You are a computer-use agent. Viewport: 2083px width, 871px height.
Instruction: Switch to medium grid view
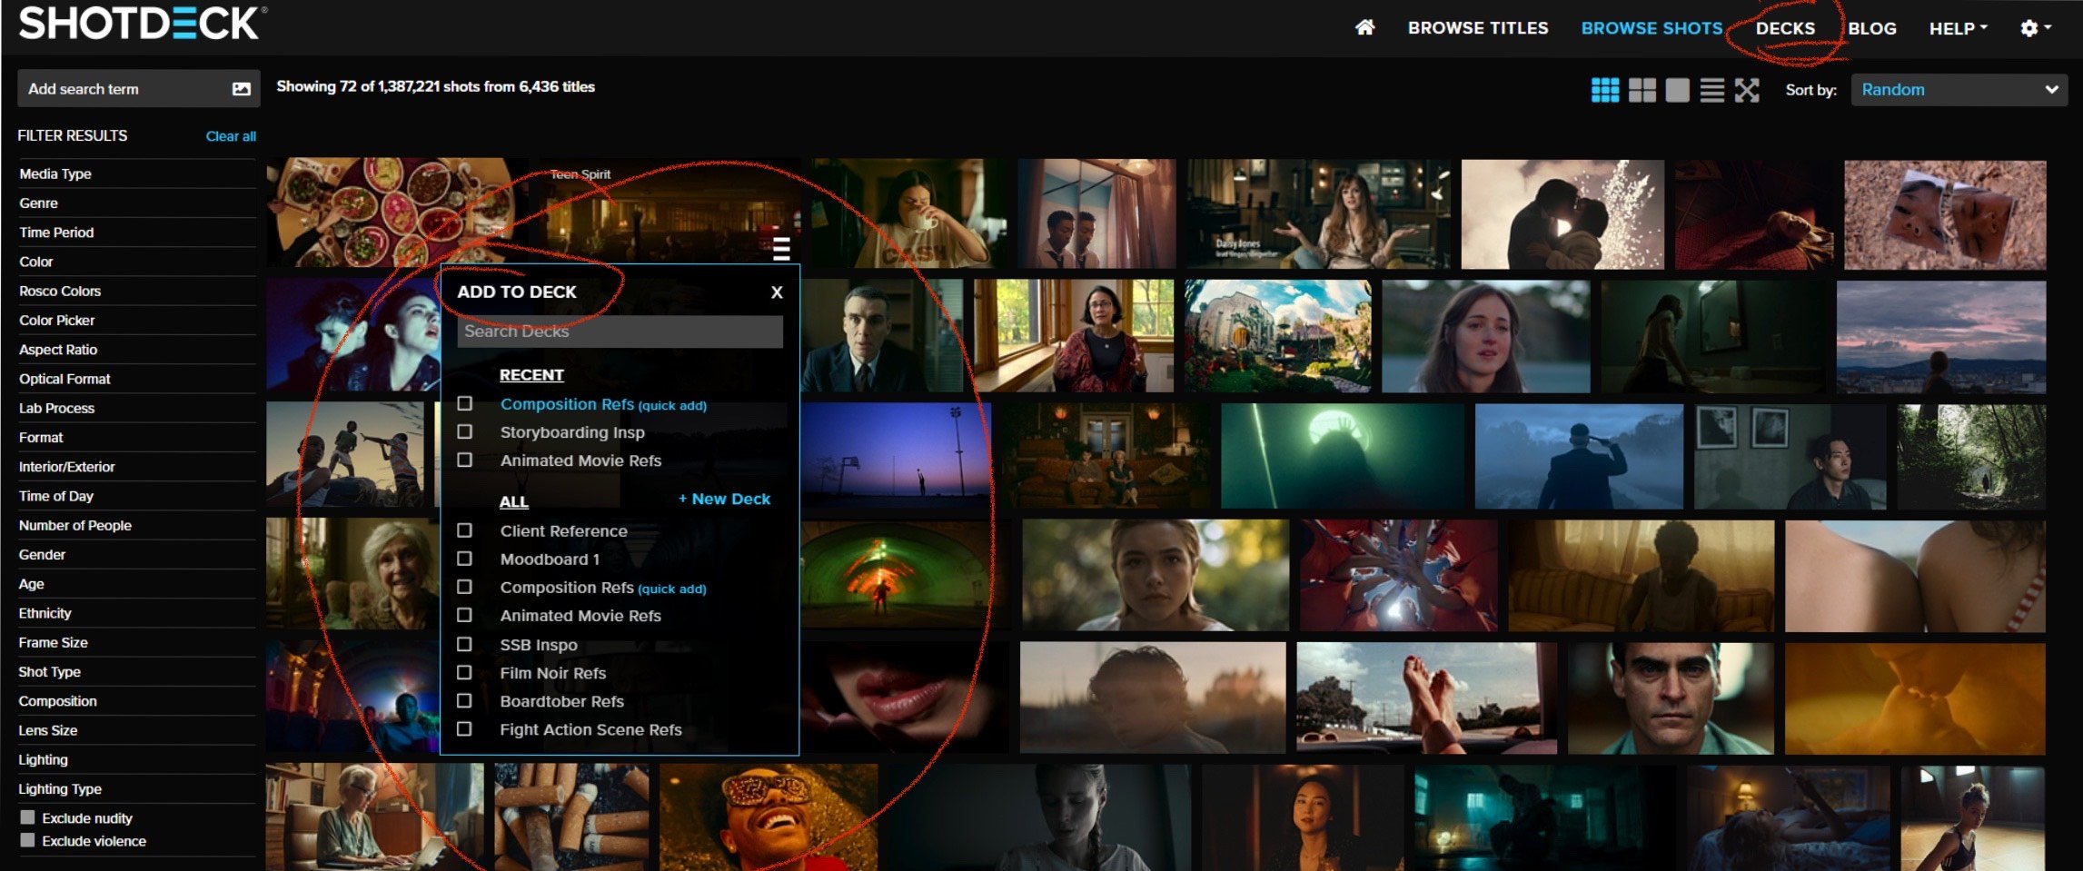1642,90
